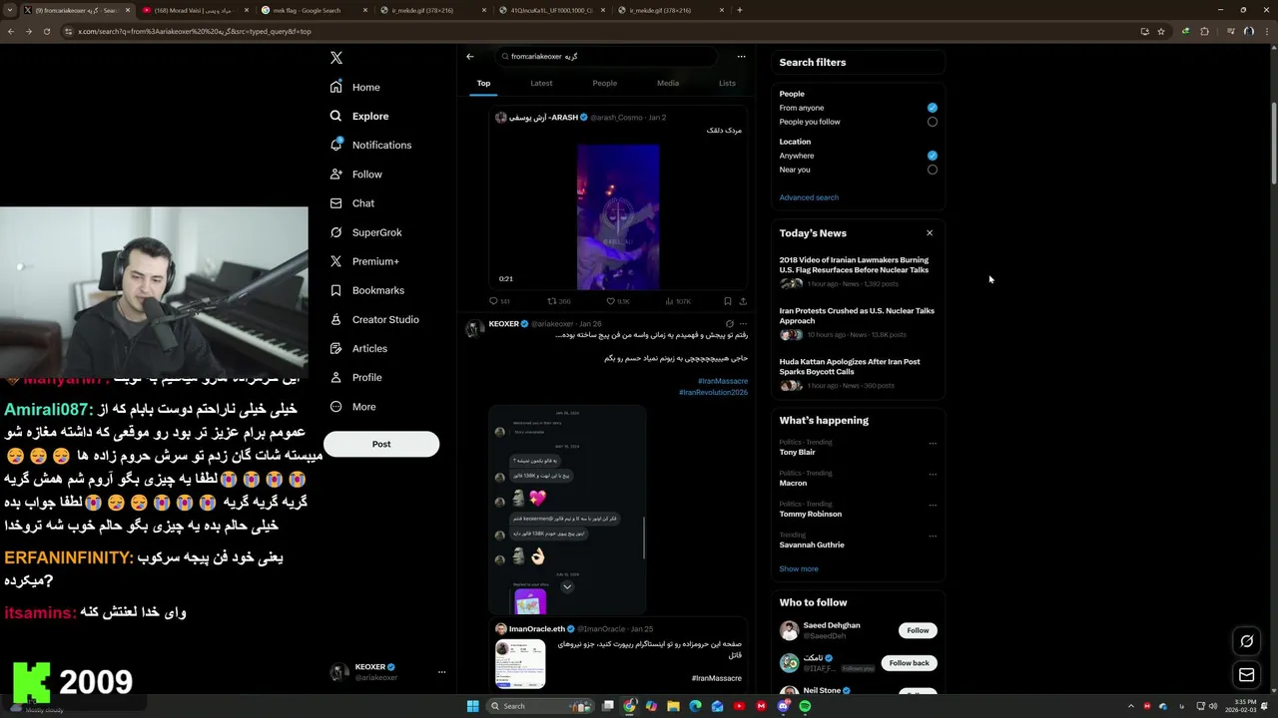
Task: Switch to the Latest tab
Action: [541, 83]
